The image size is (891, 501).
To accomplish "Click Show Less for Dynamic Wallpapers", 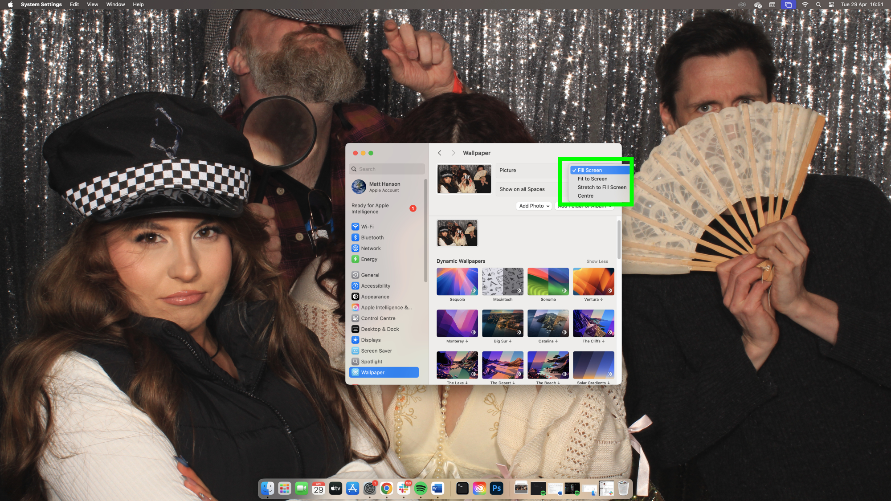I will 597,261.
